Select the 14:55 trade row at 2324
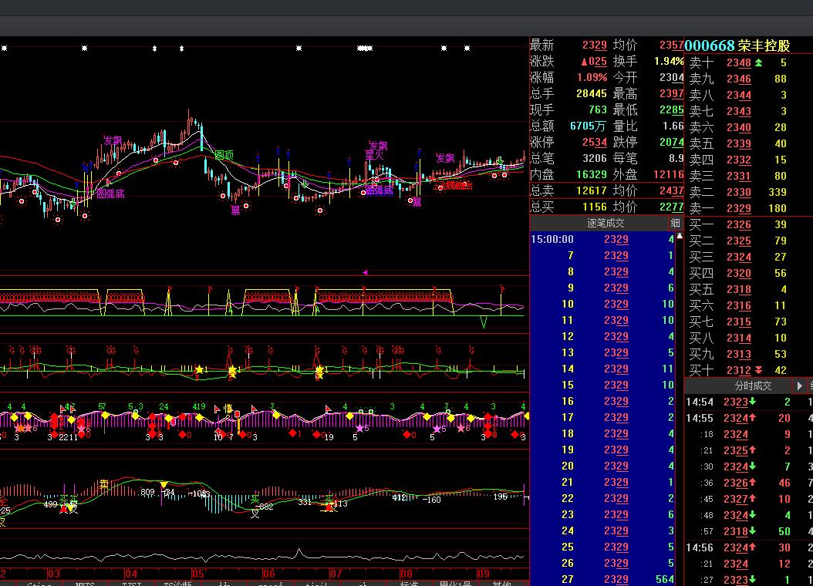The height and width of the screenshot is (586, 813). click(749, 418)
